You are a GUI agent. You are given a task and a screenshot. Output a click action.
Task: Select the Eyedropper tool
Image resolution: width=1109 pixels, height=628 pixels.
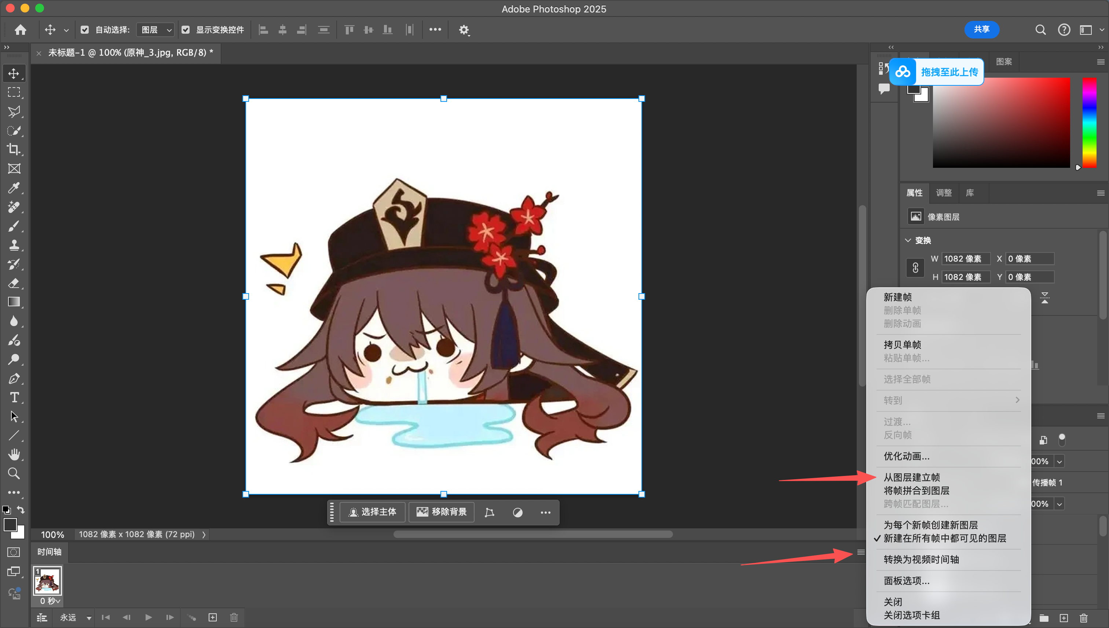(x=14, y=188)
